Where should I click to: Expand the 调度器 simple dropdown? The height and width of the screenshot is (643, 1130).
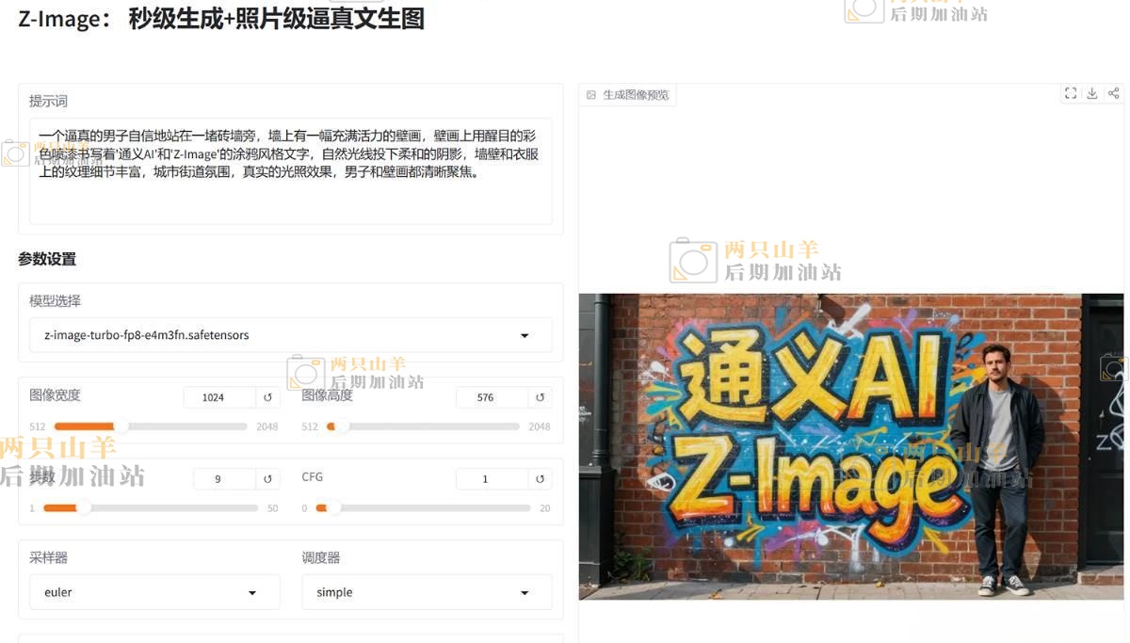point(525,593)
